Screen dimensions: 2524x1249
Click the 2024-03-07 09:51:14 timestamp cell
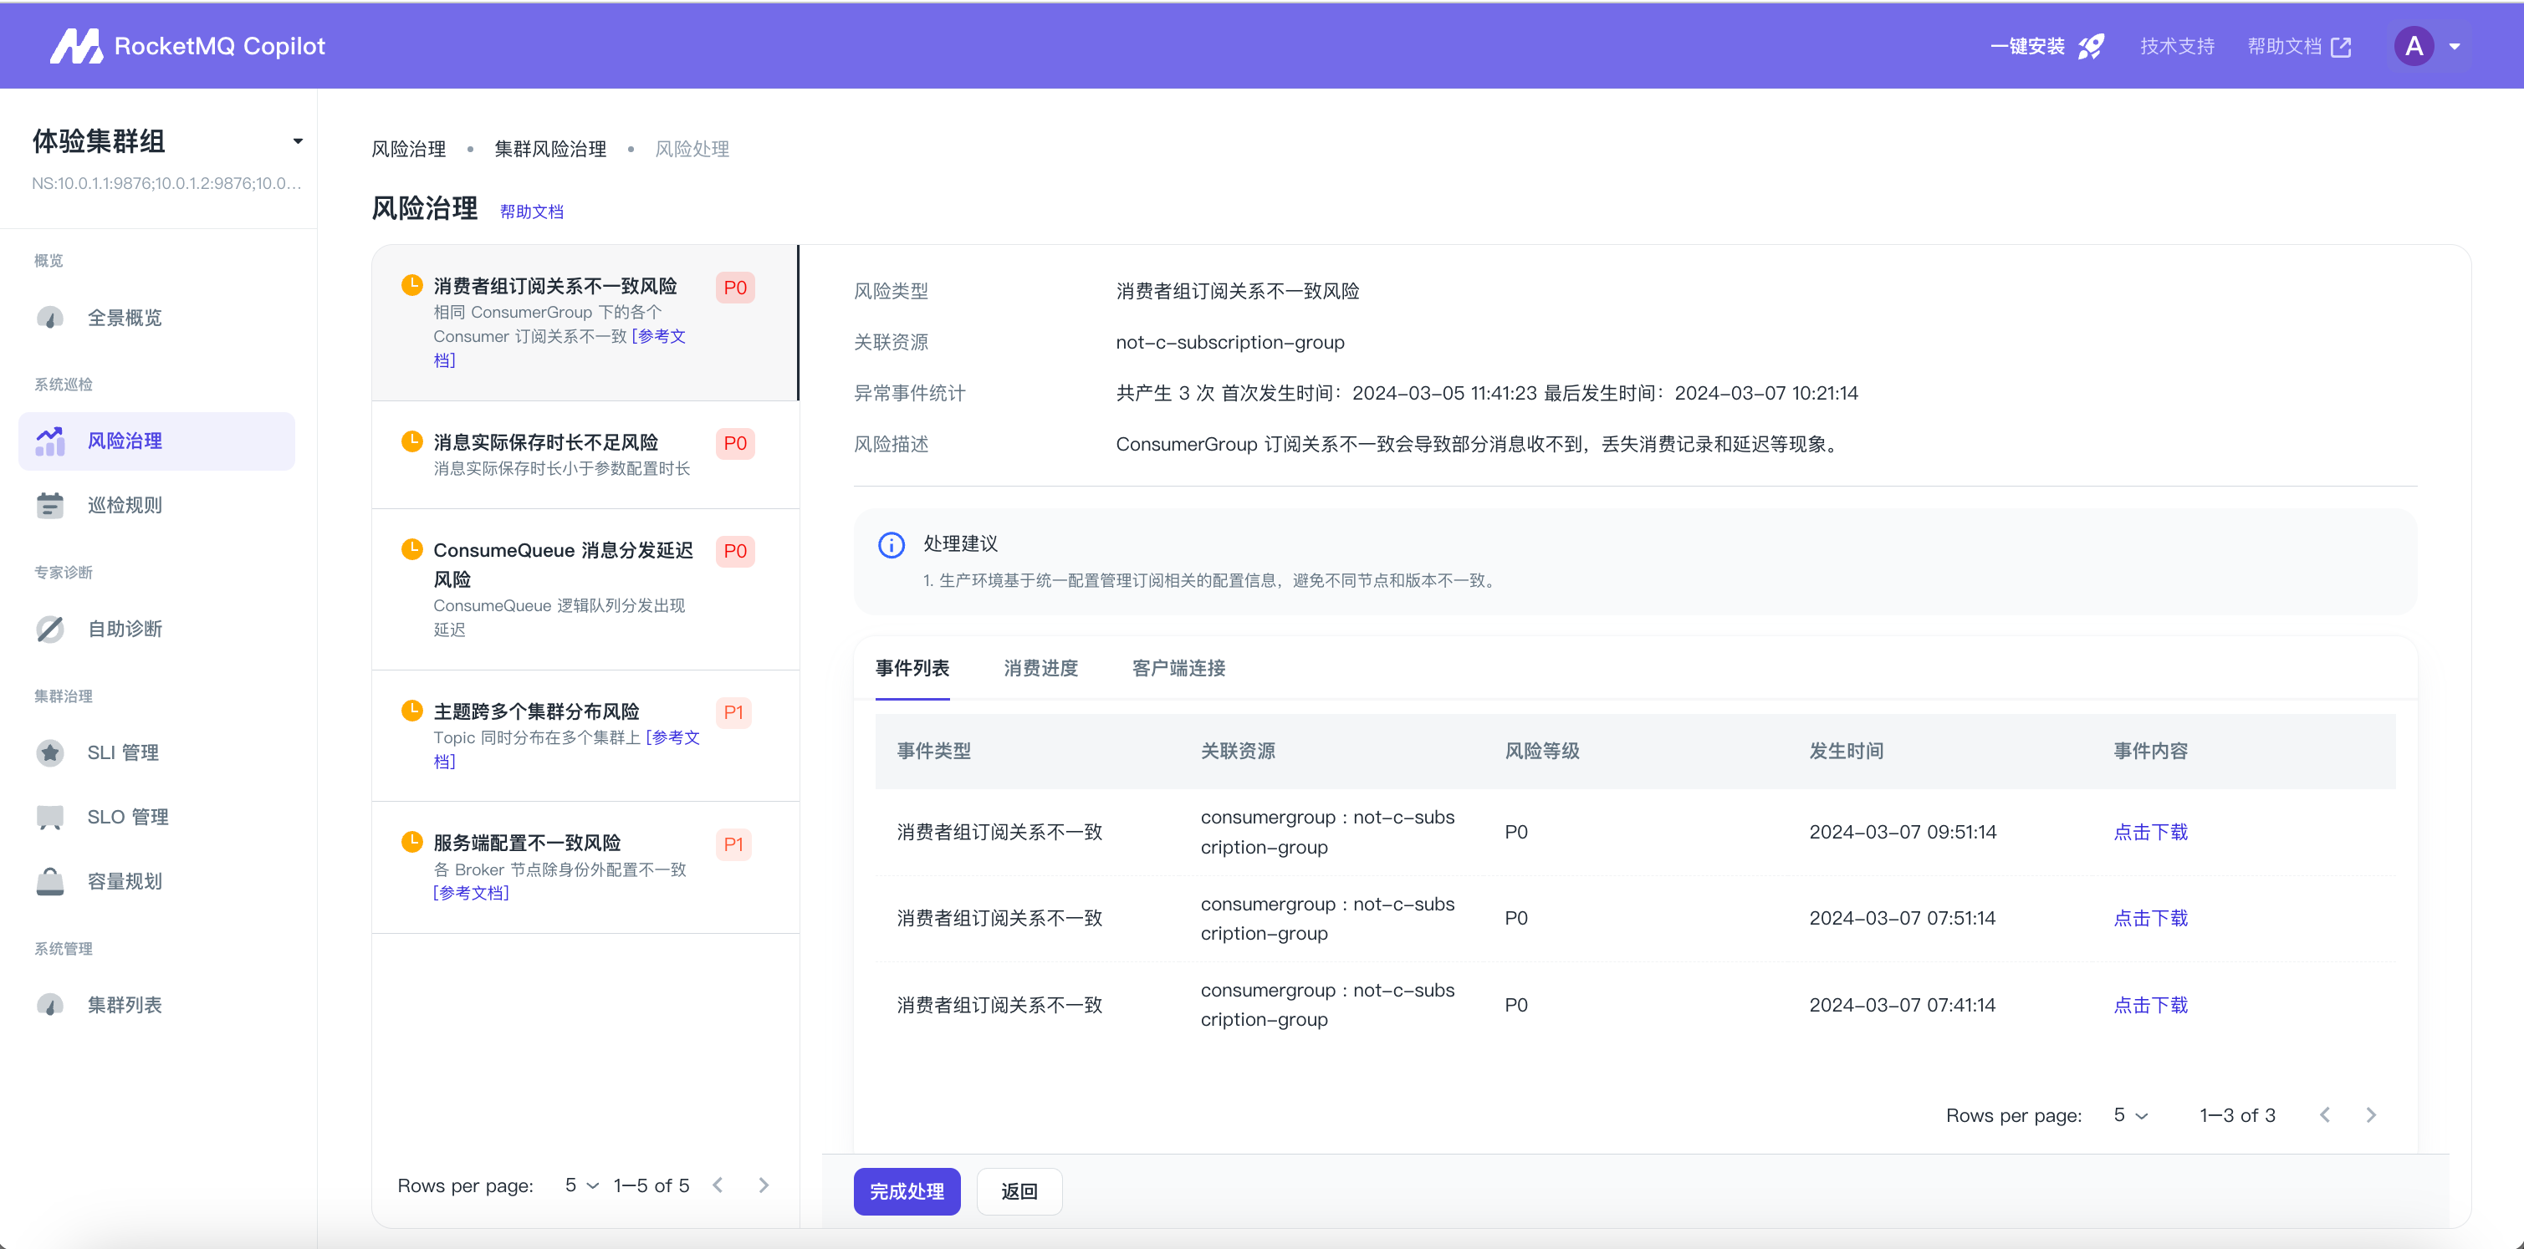[1903, 832]
